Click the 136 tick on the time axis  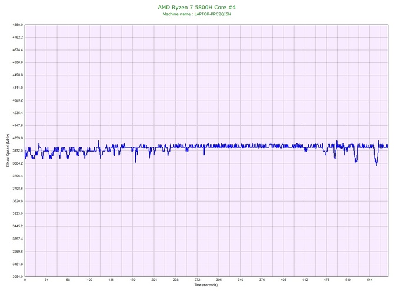(111, 280)
